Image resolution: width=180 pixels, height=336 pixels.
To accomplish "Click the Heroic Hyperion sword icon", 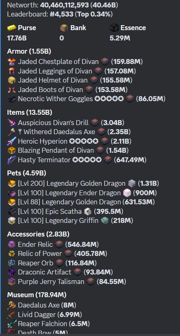I will (x=12, y=142).
